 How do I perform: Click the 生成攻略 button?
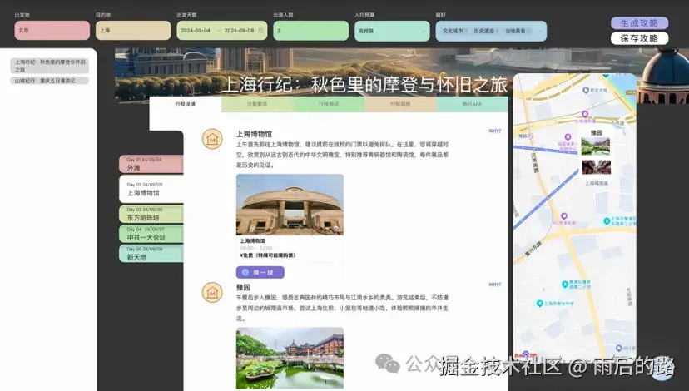639,22
